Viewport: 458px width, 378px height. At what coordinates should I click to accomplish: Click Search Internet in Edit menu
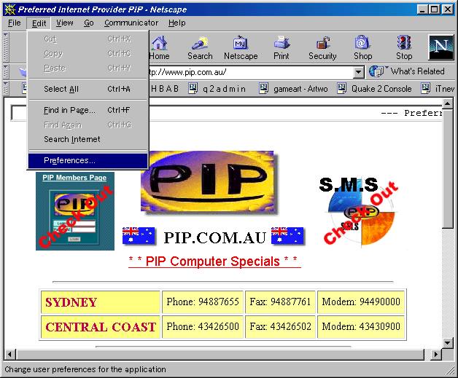[71, 139]
